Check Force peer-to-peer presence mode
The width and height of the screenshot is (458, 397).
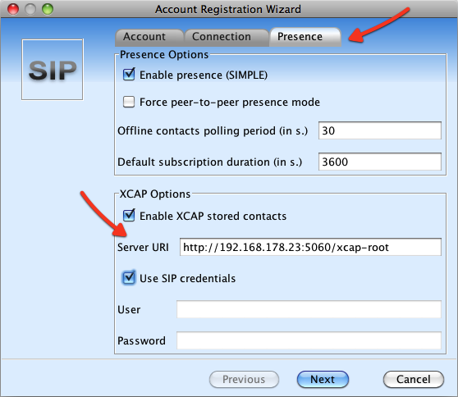pos(129,103)
